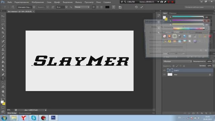The height and width of the screenshot is (121, 215).
Task: Select the Rectangular Marquee tool
Action: pos(3,20)
